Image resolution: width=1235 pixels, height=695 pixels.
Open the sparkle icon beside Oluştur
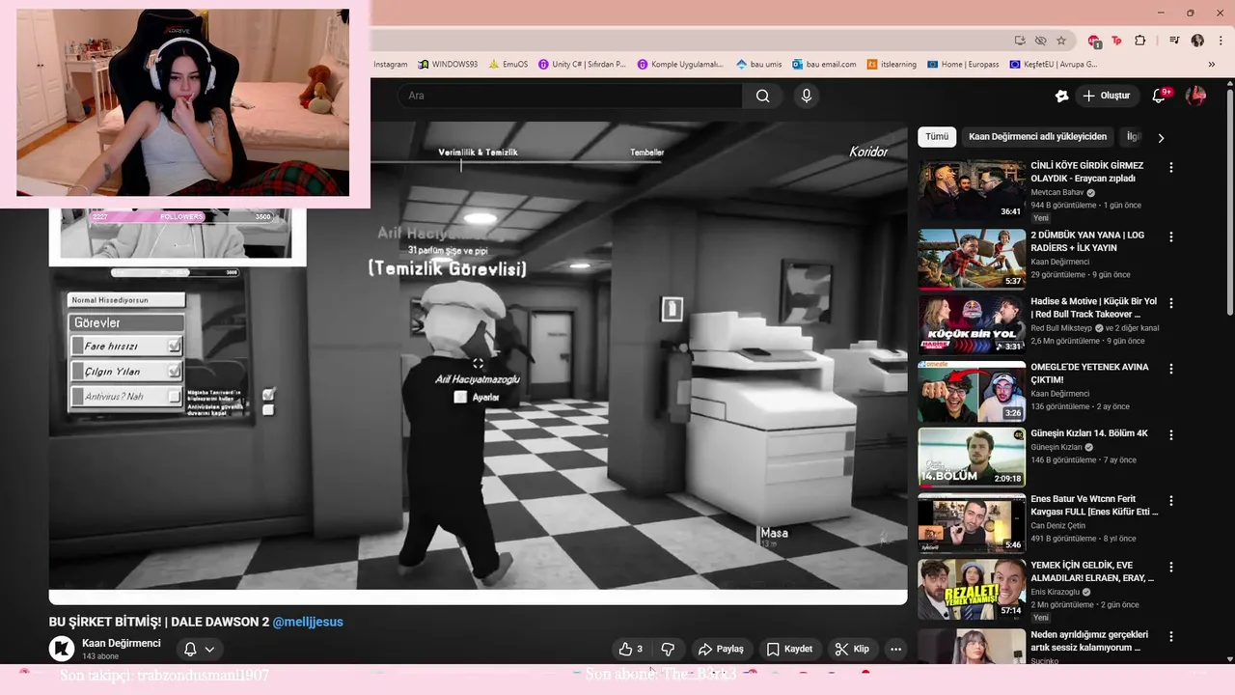[1062, 96]
